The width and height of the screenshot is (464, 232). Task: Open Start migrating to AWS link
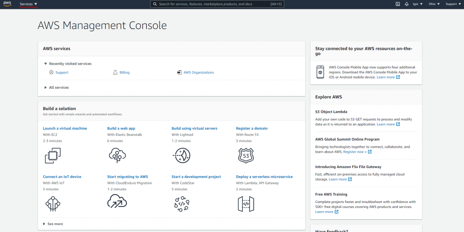tap(127, 177)
